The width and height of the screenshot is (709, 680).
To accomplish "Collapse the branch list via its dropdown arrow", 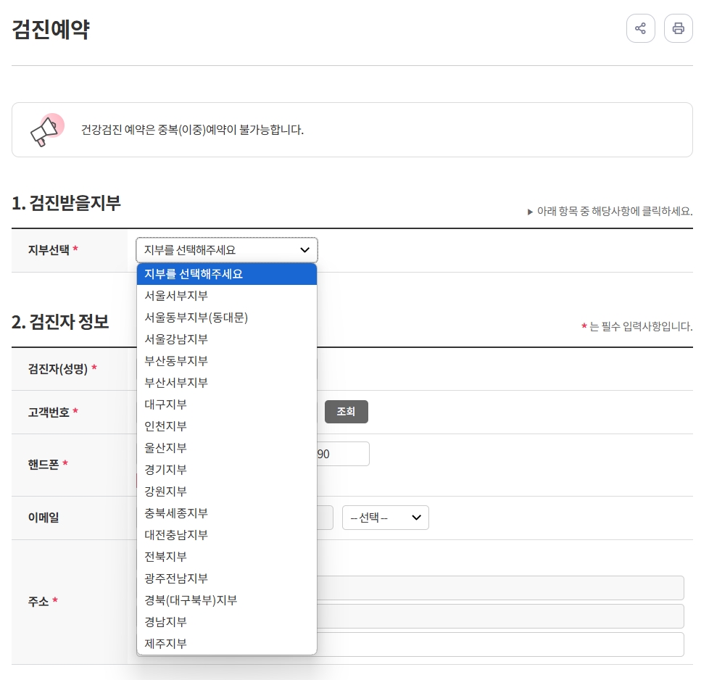I will point(304,249).
